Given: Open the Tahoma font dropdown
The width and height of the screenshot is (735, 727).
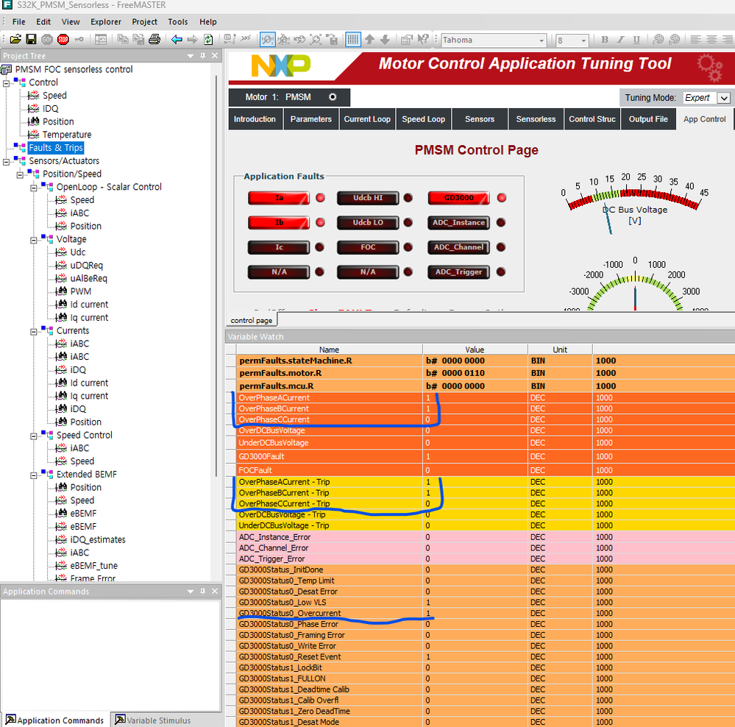Looking at the screenshot, I should (542, 40).
